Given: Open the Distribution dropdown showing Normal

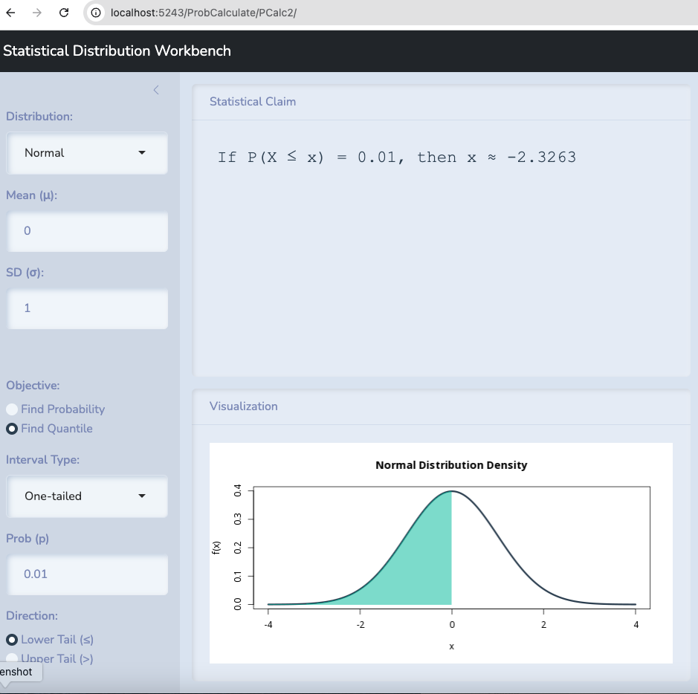Looking at the screenshot, I should click(87, 153).
